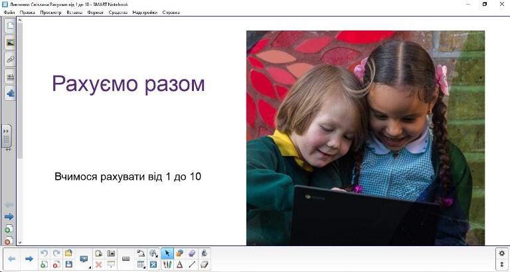Show the screen shade tool
The width and height of the screenshot is (510, 272).
tap(112, 265)
